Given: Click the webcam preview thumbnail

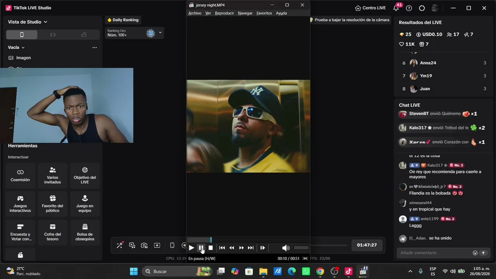Looking at the screenshot, I should [x=67, y=105].
